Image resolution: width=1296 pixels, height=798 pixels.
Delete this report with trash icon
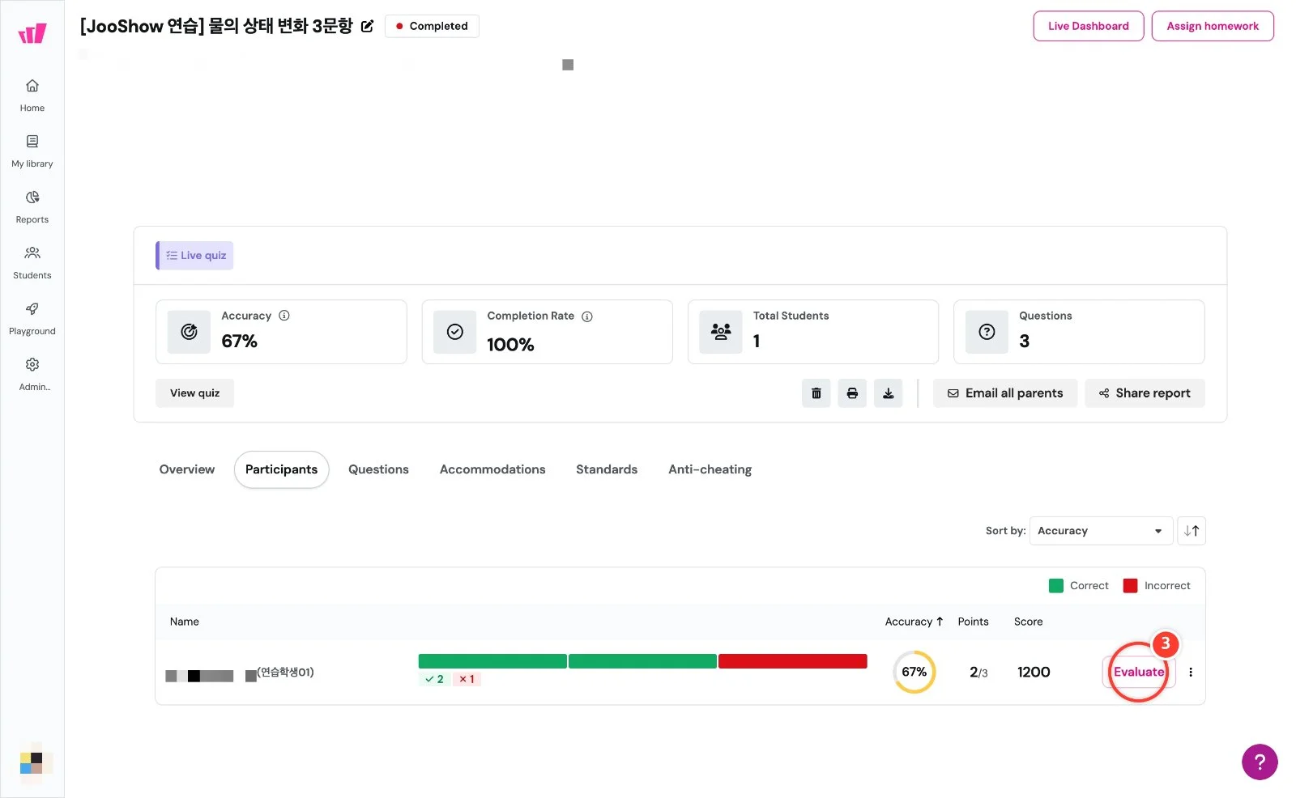click(x=816, y=393)
